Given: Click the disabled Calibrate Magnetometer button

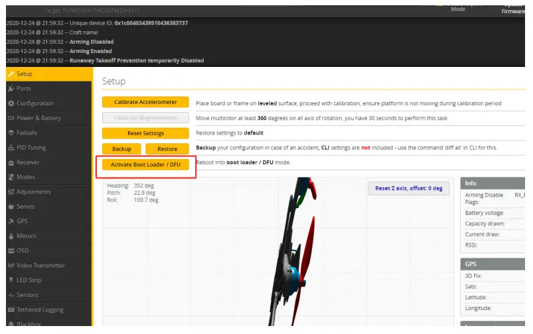Looking at the screenshot, I should tap(145, 118).
